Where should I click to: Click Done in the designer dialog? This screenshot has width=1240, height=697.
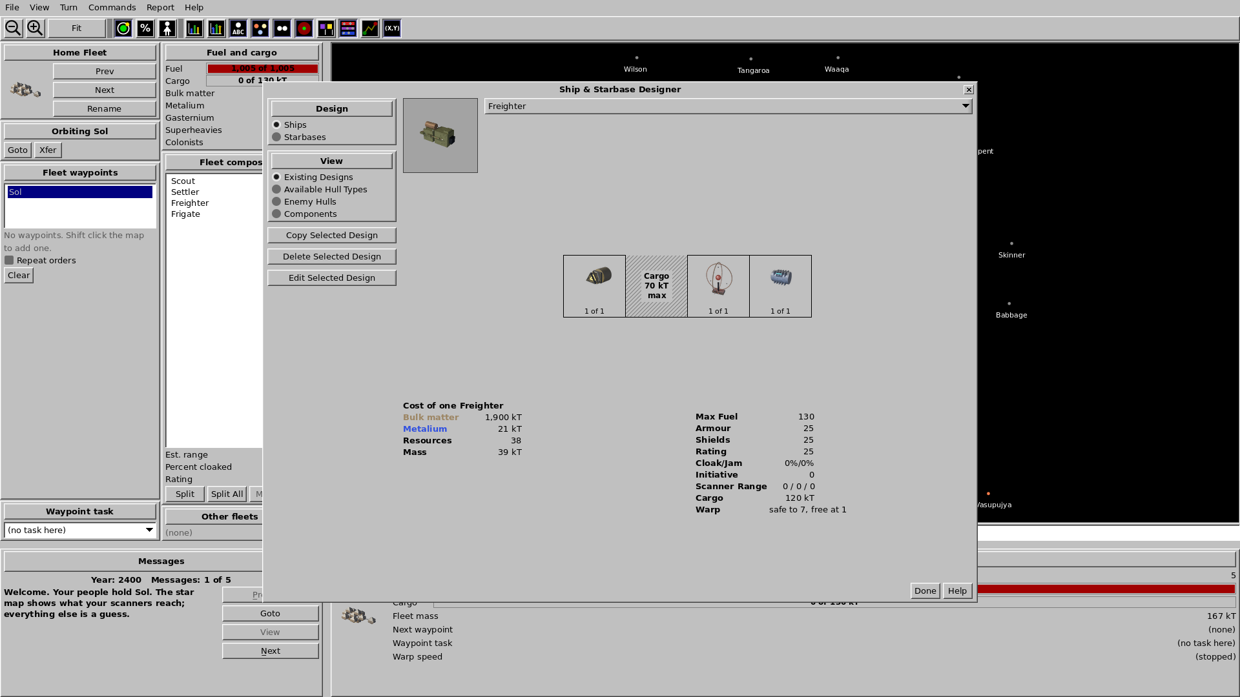[925, 591]
